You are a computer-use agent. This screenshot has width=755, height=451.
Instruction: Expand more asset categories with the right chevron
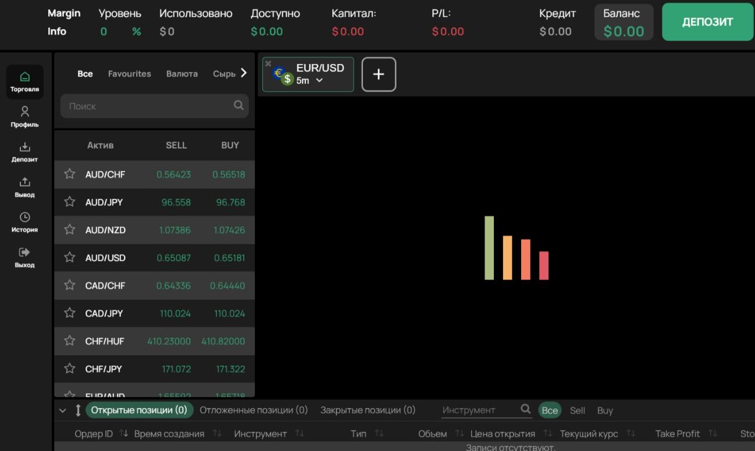pyautogui.click(x=244, y=73)
